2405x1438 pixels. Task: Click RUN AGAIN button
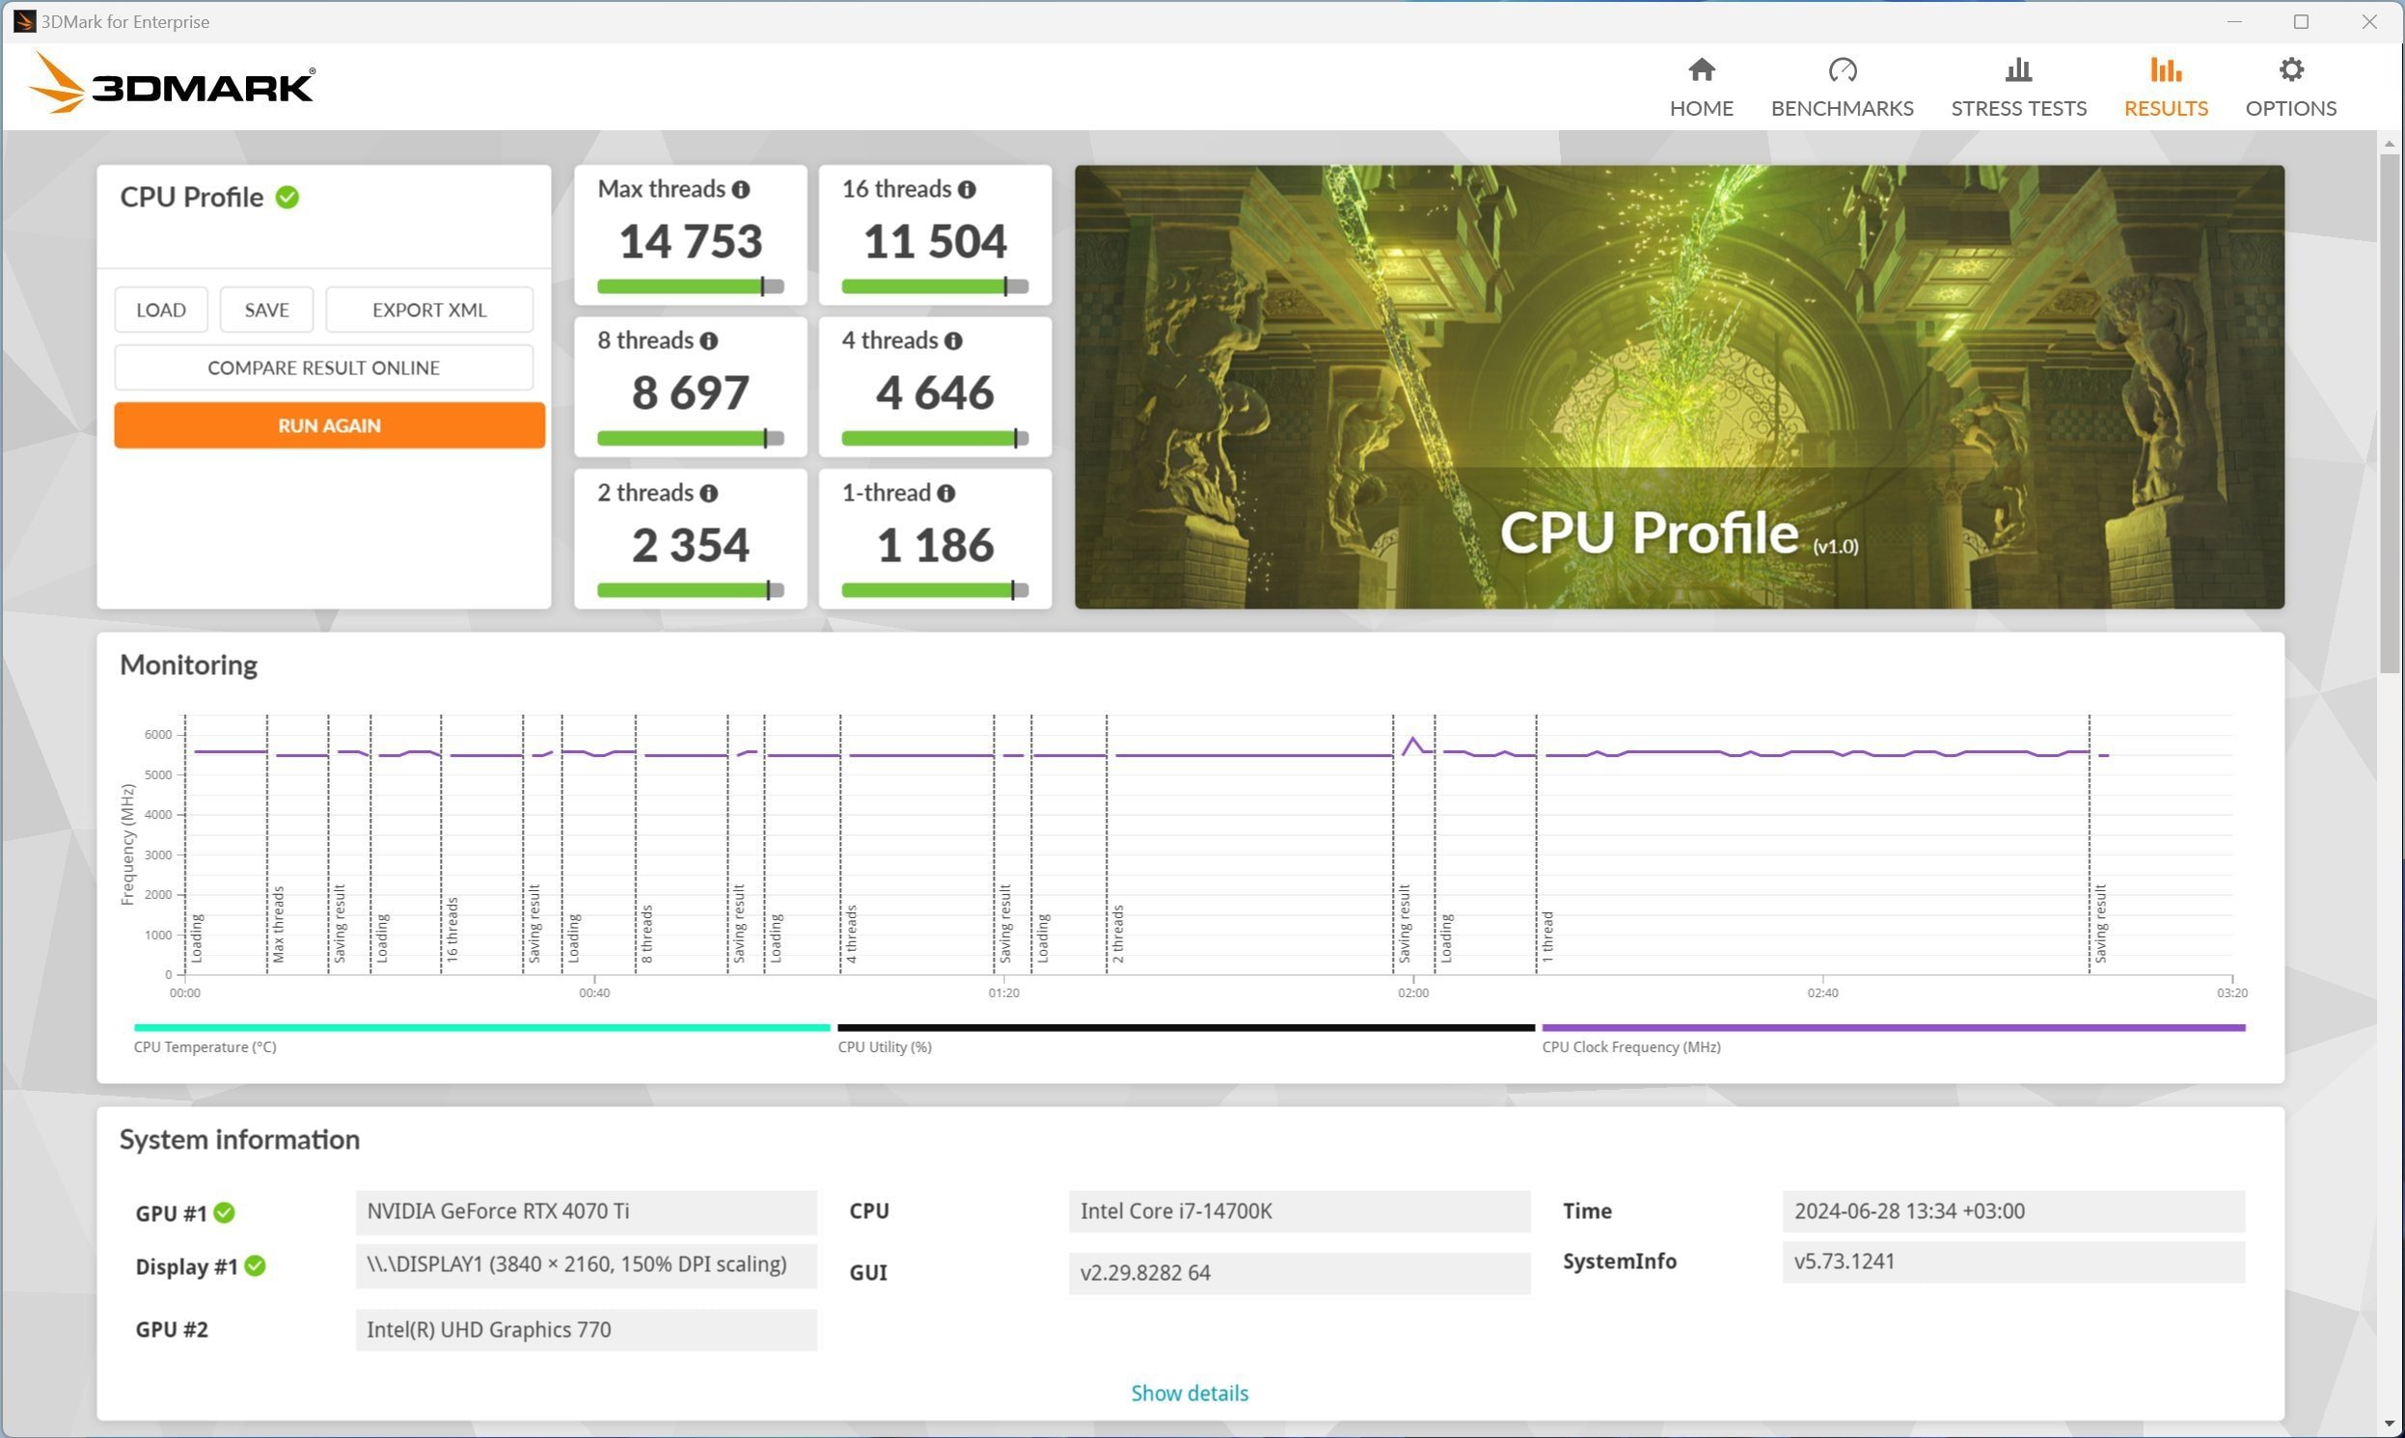(x=327, y=424)
